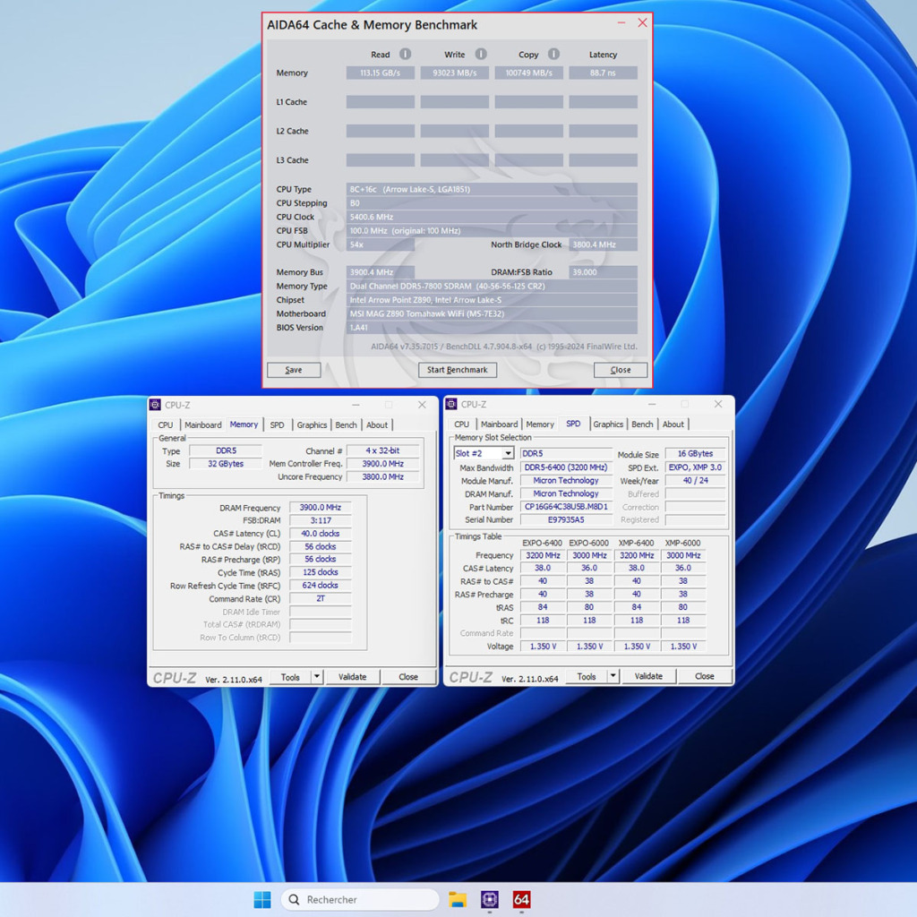Click Row Refresh Cycle Time 624 clocks value
Screen dimensions: 917x917
pos(321,586)
